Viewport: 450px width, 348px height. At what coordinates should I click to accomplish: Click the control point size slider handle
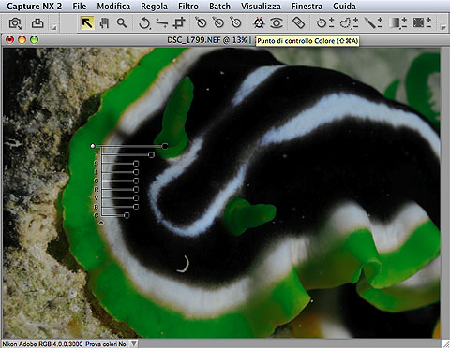[165, 146]
